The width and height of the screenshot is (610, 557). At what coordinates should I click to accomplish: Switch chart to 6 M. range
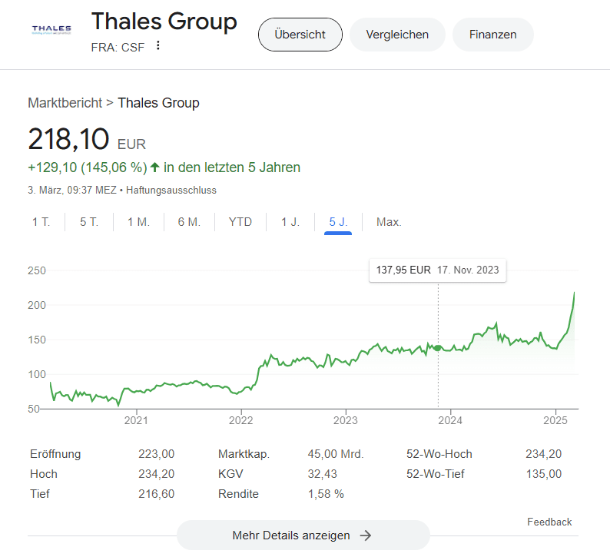pos(189,222)
